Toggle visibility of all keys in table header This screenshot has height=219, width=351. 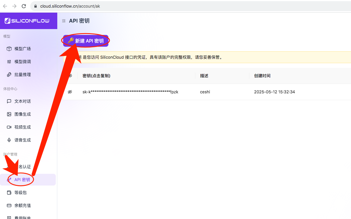pos(70,76)
